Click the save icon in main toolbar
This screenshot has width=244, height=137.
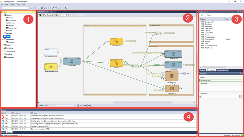(x=42, y=8)
